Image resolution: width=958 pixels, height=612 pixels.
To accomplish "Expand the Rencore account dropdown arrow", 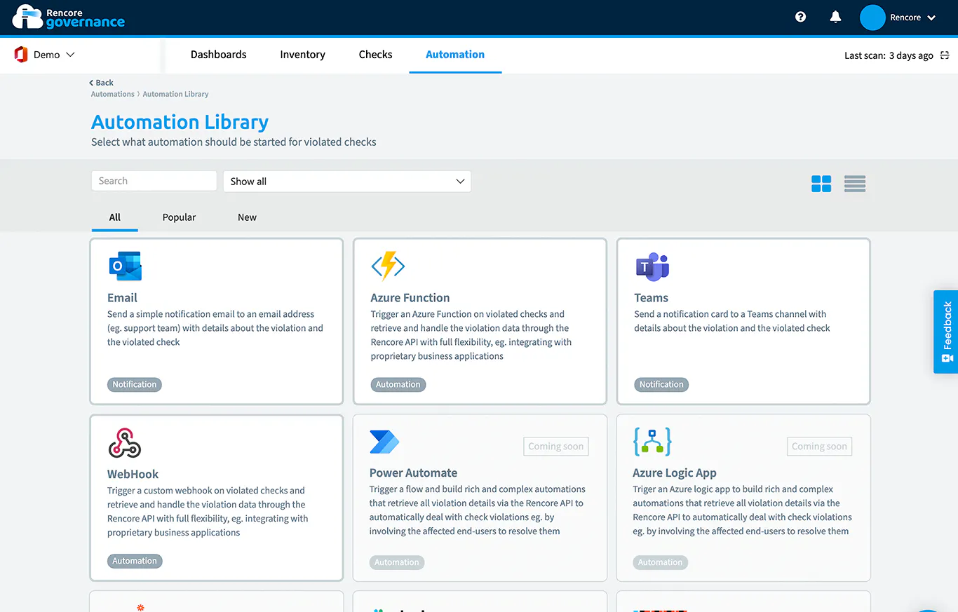I will 931,18.
